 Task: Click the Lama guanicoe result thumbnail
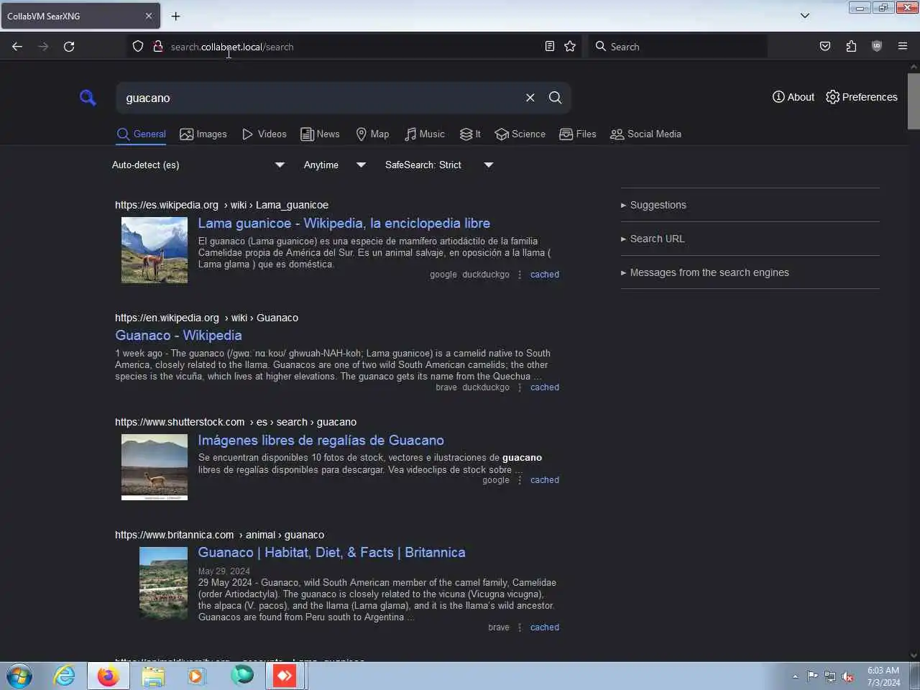(155, 250)
